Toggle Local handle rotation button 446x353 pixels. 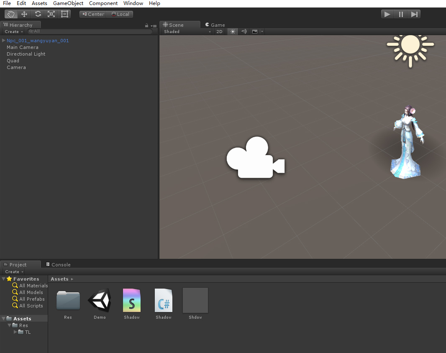click(120, 14)
